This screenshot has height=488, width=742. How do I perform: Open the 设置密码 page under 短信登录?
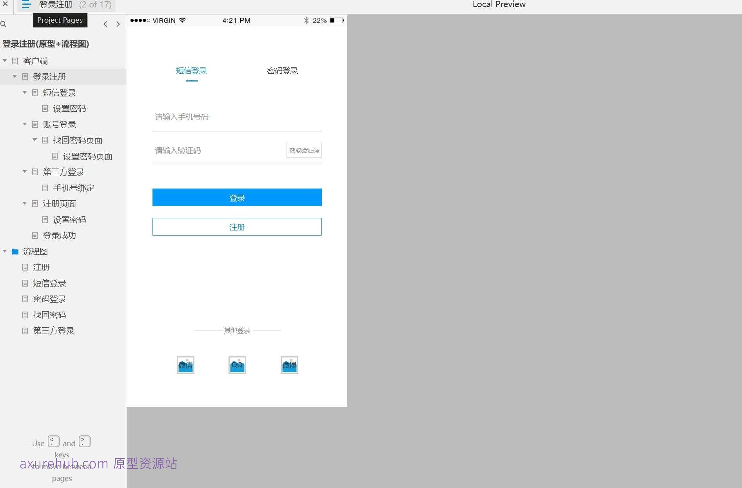(x=69, y=109)
